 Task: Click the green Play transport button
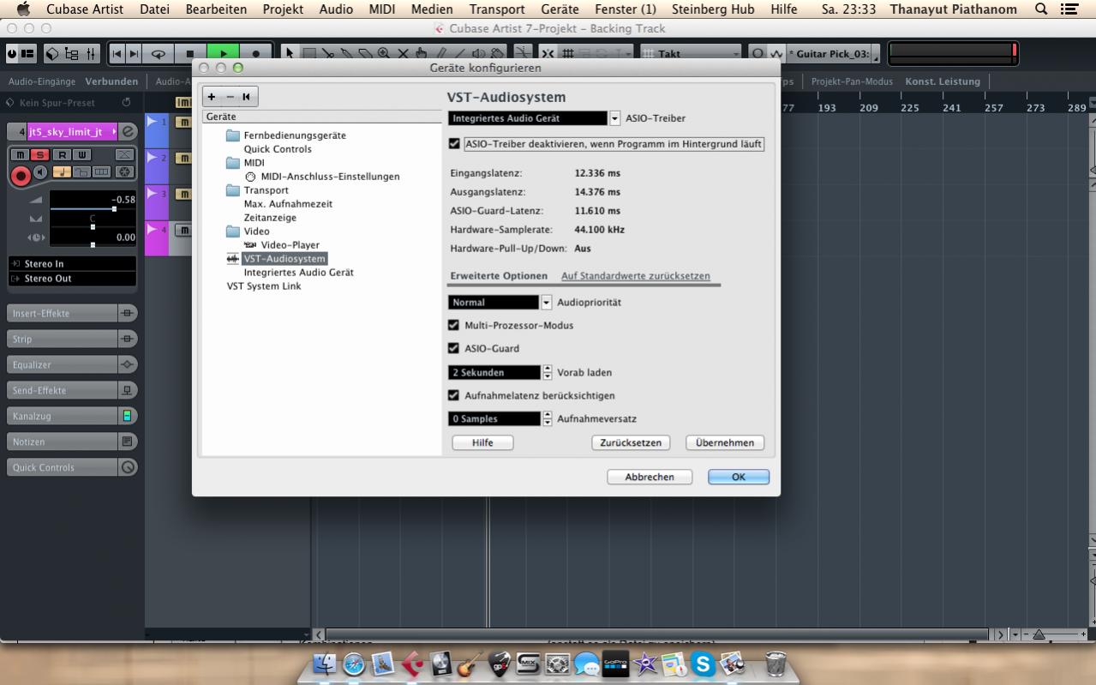[225, 53]
